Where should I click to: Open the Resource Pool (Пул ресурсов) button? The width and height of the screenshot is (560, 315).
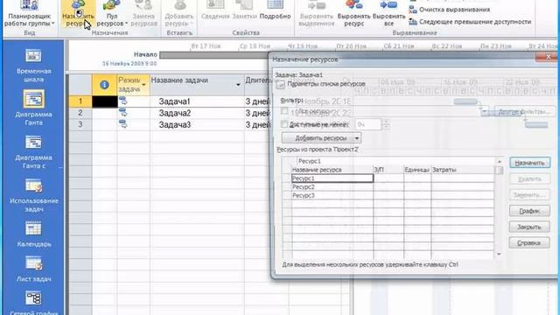(111, 14)
